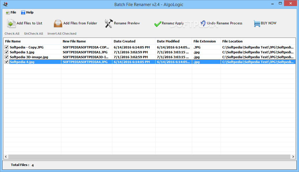The image size is (299, 172).
Task: Click UnCheck All link
Action: click(34, 34)
